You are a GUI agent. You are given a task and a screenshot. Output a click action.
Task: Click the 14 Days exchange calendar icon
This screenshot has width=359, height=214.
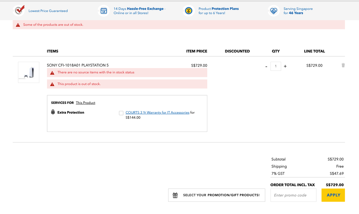click(x=104, y=11)
